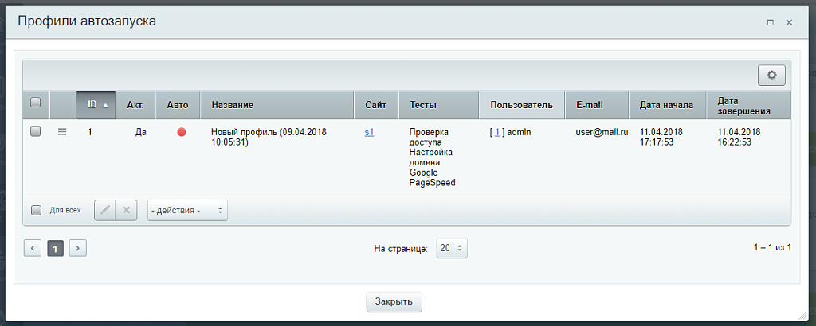Click the pencil edit icon
Image resolution: width=816 pixels, height=326 pixels.
tap(104, 210)
